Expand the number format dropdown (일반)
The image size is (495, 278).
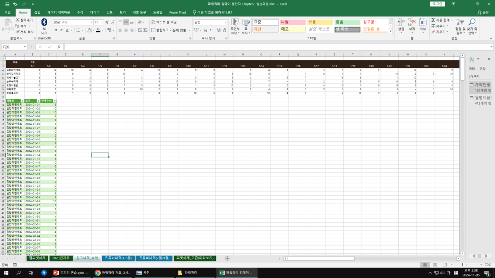coord(225,22)
